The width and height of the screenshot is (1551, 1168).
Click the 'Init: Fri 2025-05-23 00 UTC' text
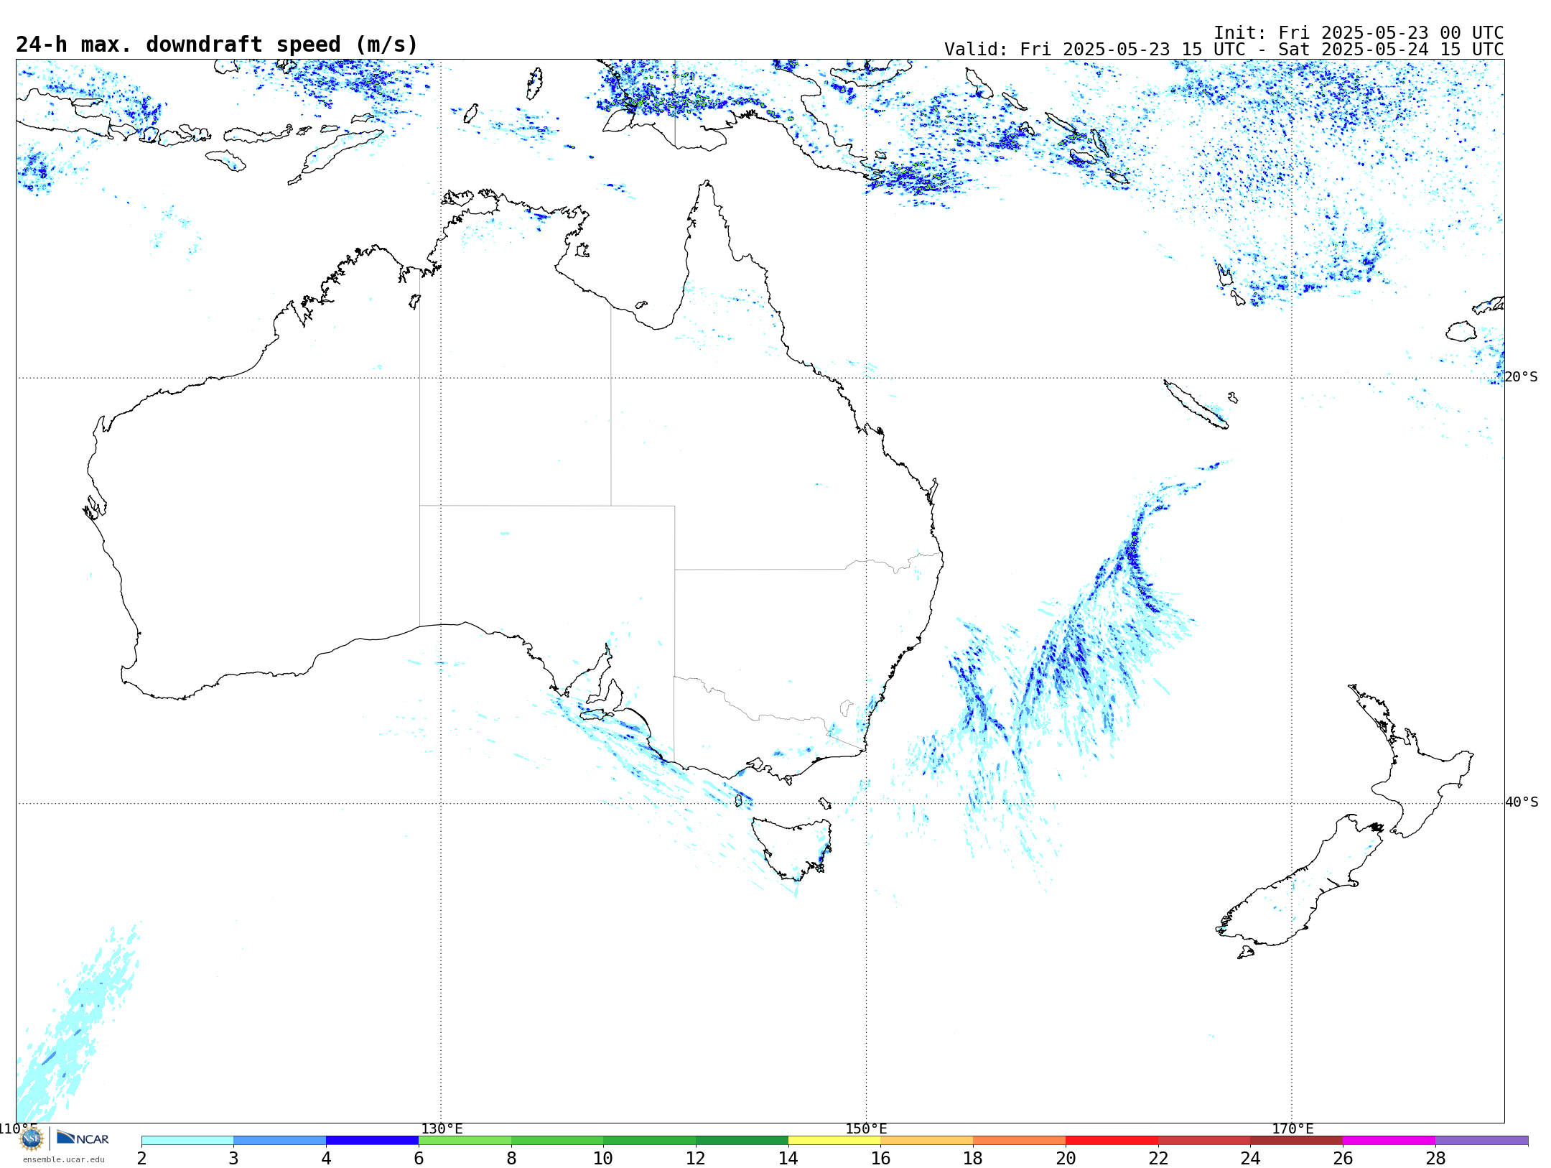point(1359,33)
